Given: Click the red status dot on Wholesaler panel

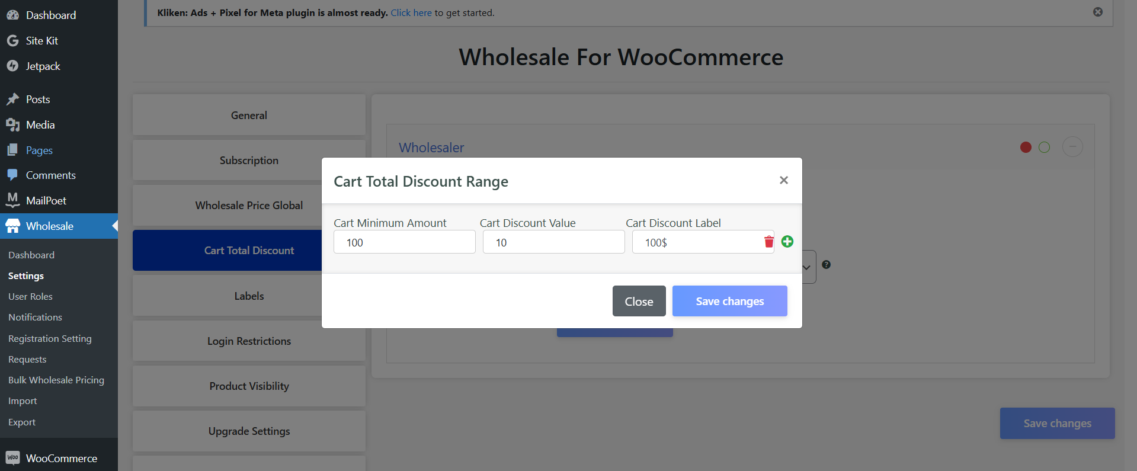Looking at the screenshot, I should click(1026, 147).
